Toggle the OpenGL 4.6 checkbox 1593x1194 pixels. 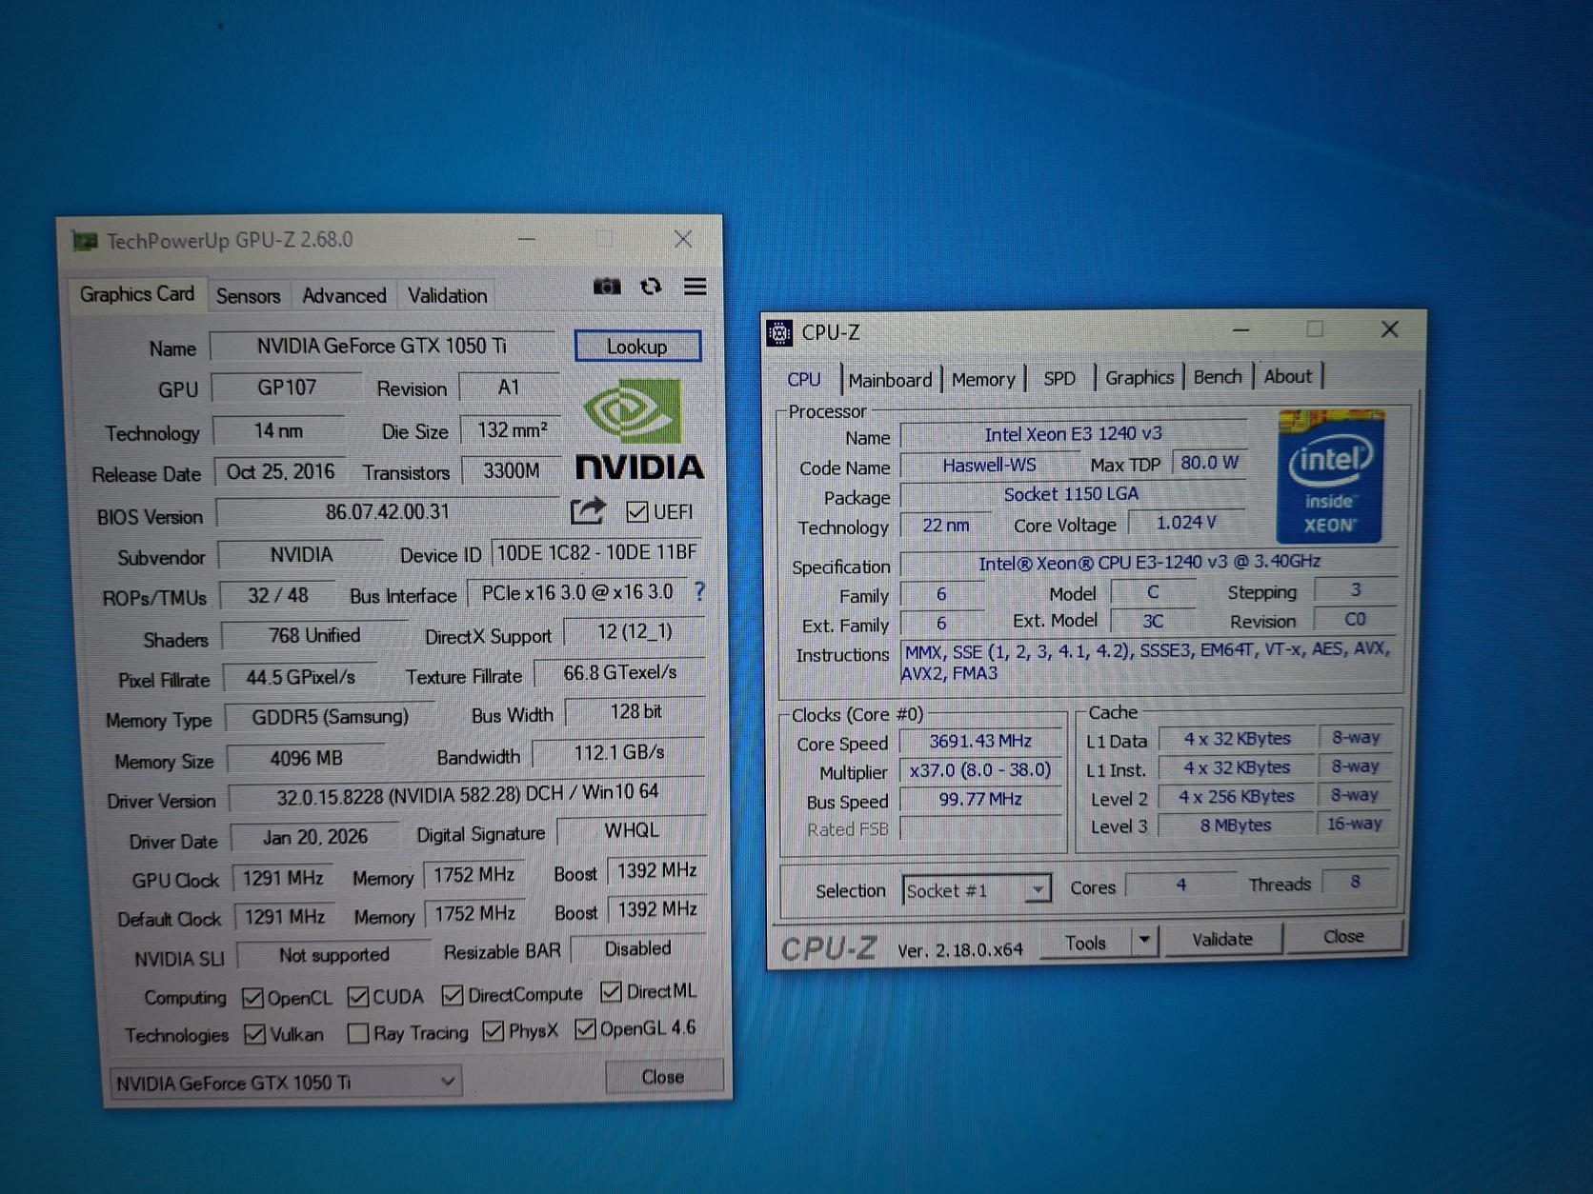pos(586,1029)
